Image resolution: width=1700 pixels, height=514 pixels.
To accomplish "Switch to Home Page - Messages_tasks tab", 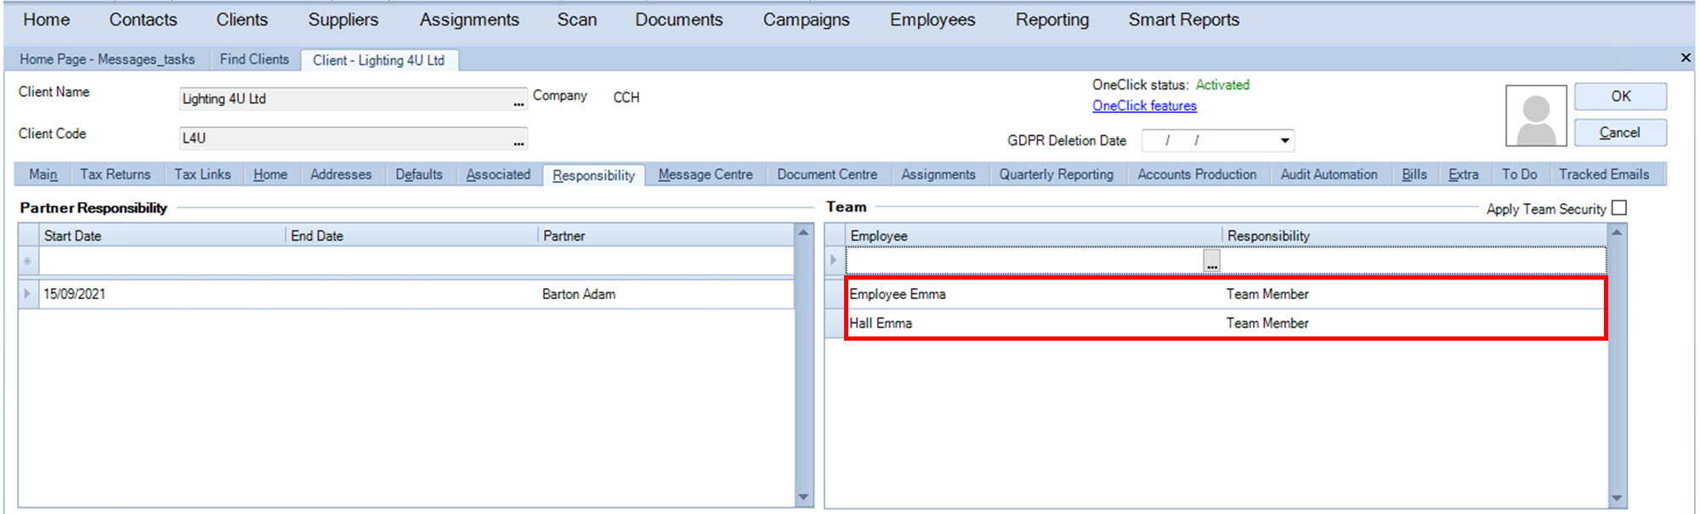I will point(107,59).
